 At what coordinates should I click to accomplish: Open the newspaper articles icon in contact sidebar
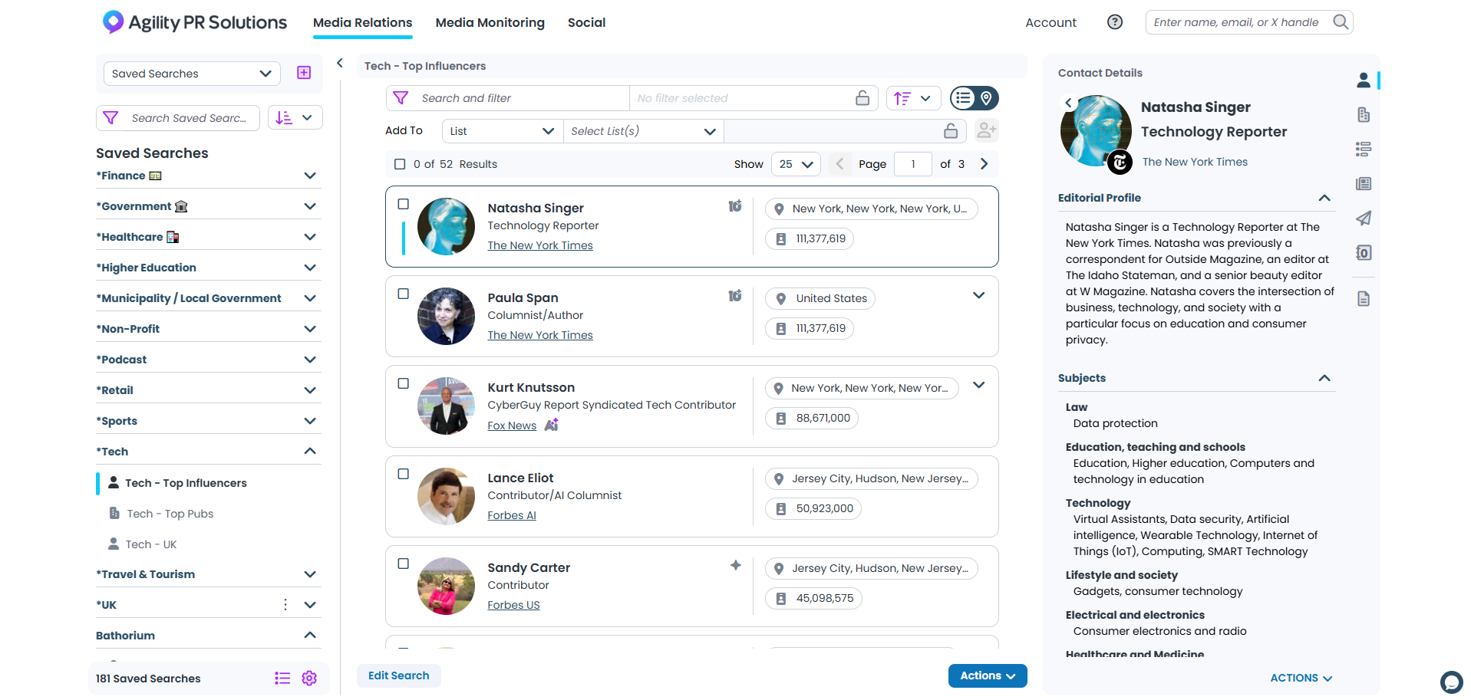click(x=1364, y=183)
